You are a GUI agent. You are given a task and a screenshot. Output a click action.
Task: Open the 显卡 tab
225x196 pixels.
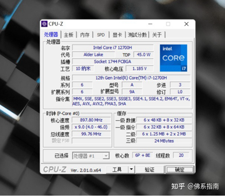[x=117, y=35]
